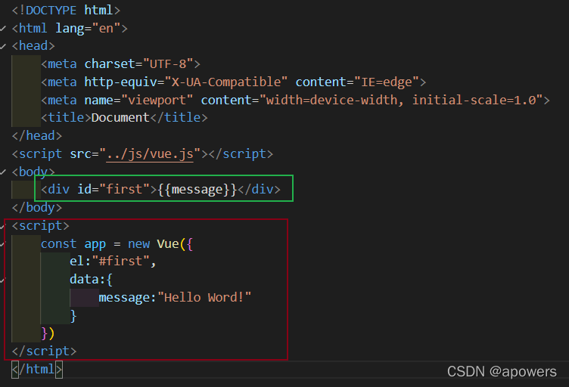Screen dimensions: 569x387
Task: Click the http-equiv attribute name
Action: [120, 82]
